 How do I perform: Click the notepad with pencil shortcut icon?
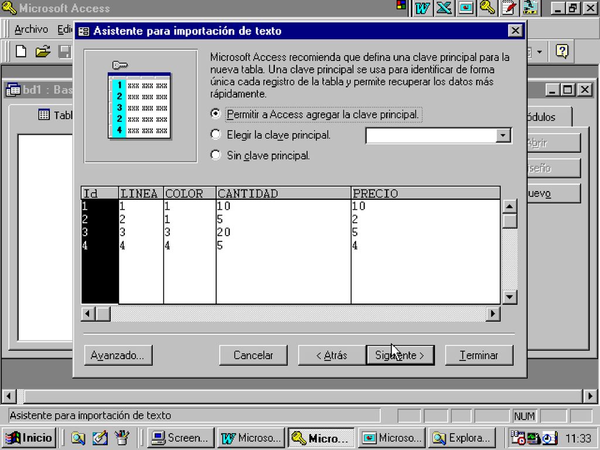click(509, 8)
